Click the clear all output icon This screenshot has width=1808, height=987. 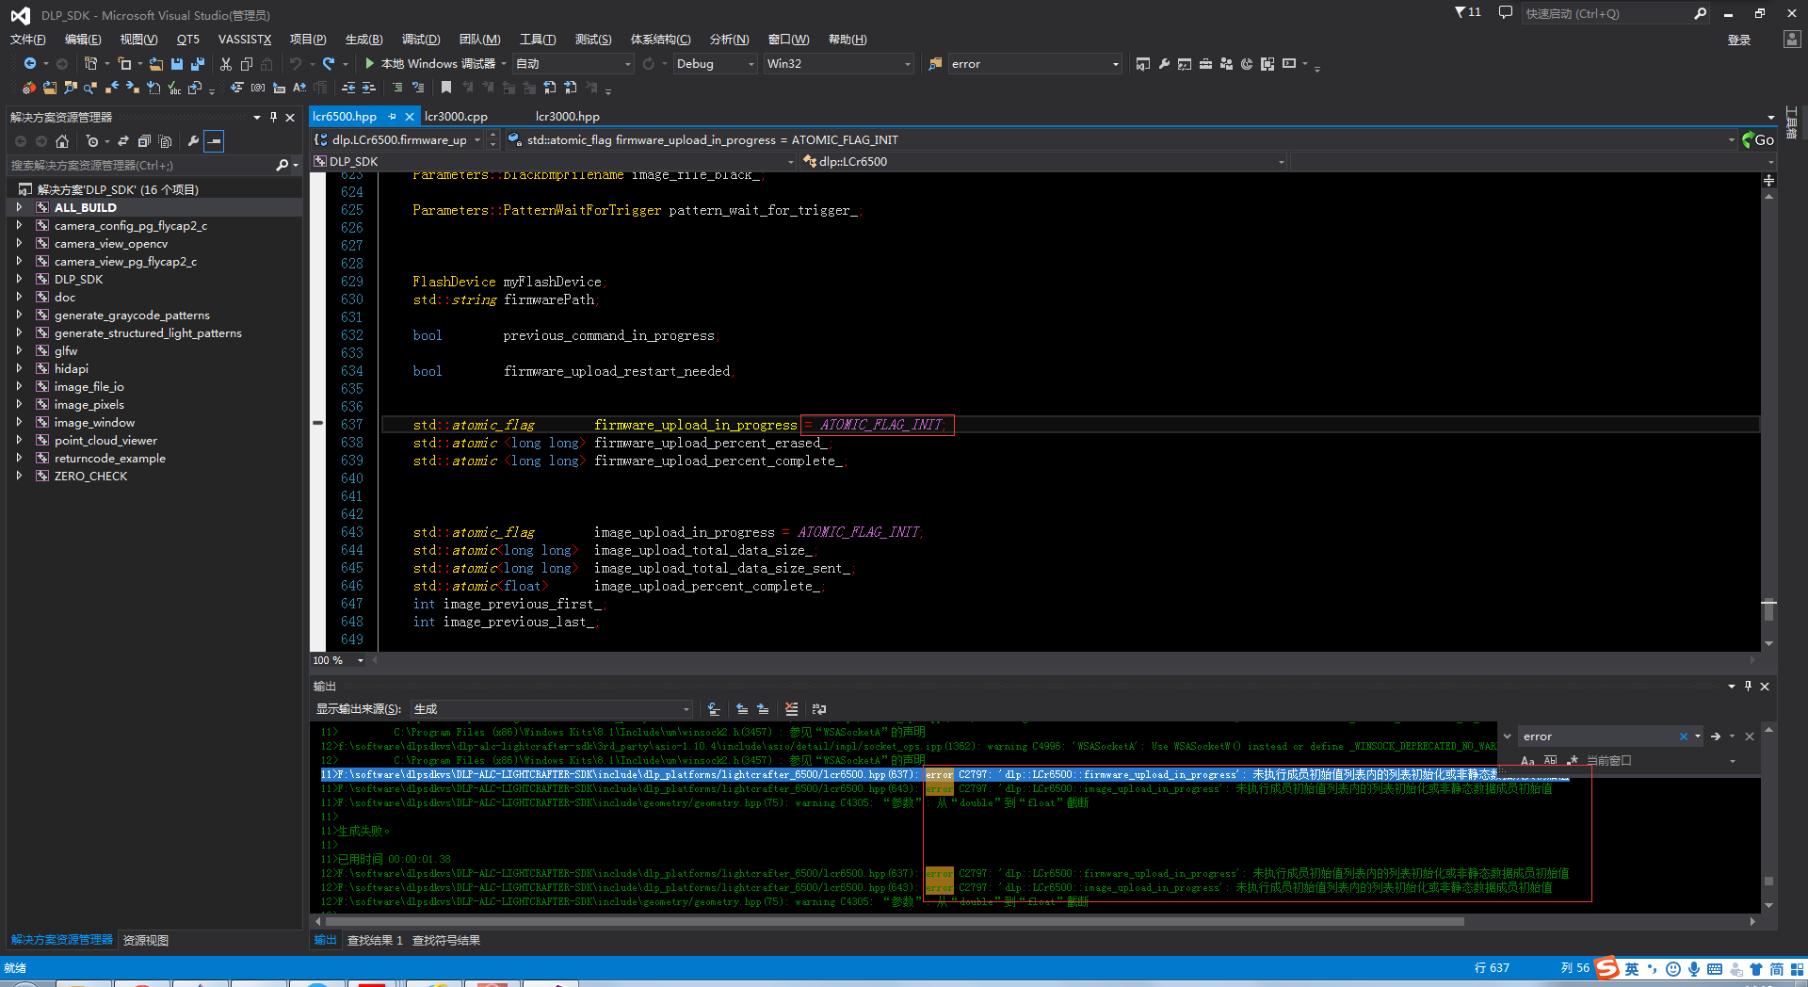[x=791, y=709]
